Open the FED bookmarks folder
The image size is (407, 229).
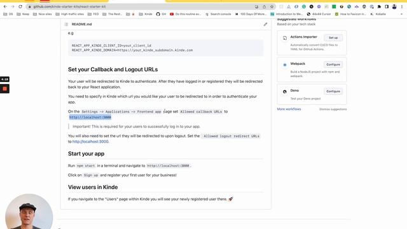click(x=93, y=14)
